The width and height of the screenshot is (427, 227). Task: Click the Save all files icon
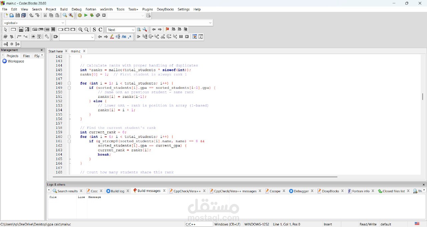24,15
